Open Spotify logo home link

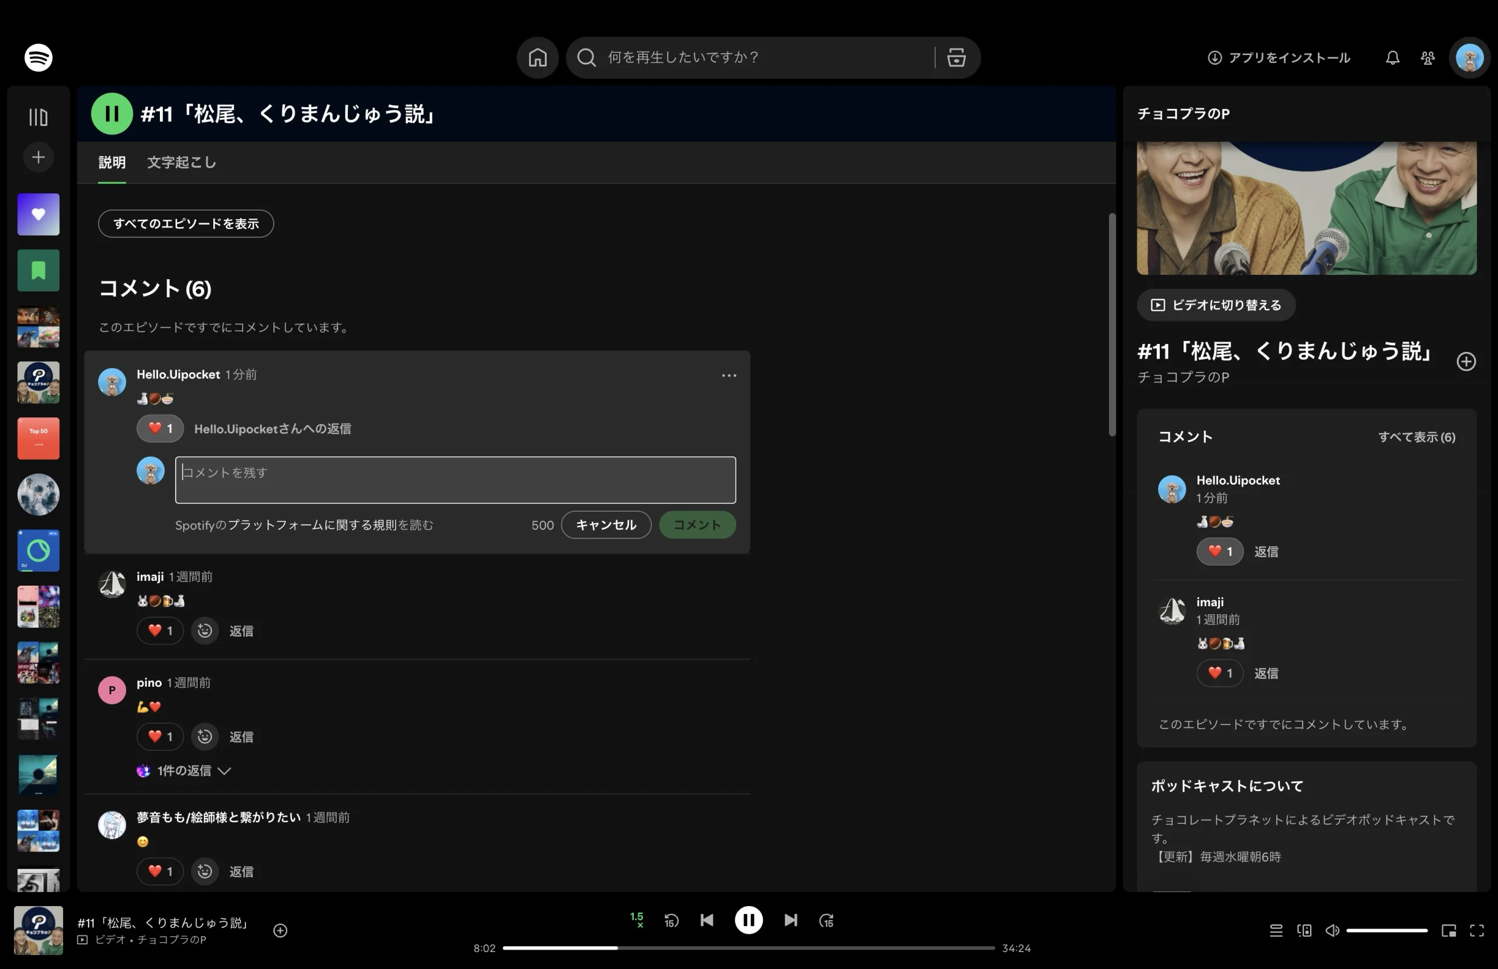(x=38, y=58)
